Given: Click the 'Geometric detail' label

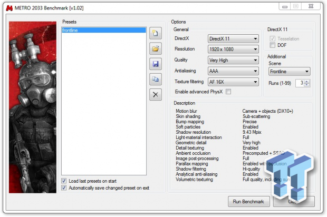Looking at the screenshot, I should tap(191, 143).
